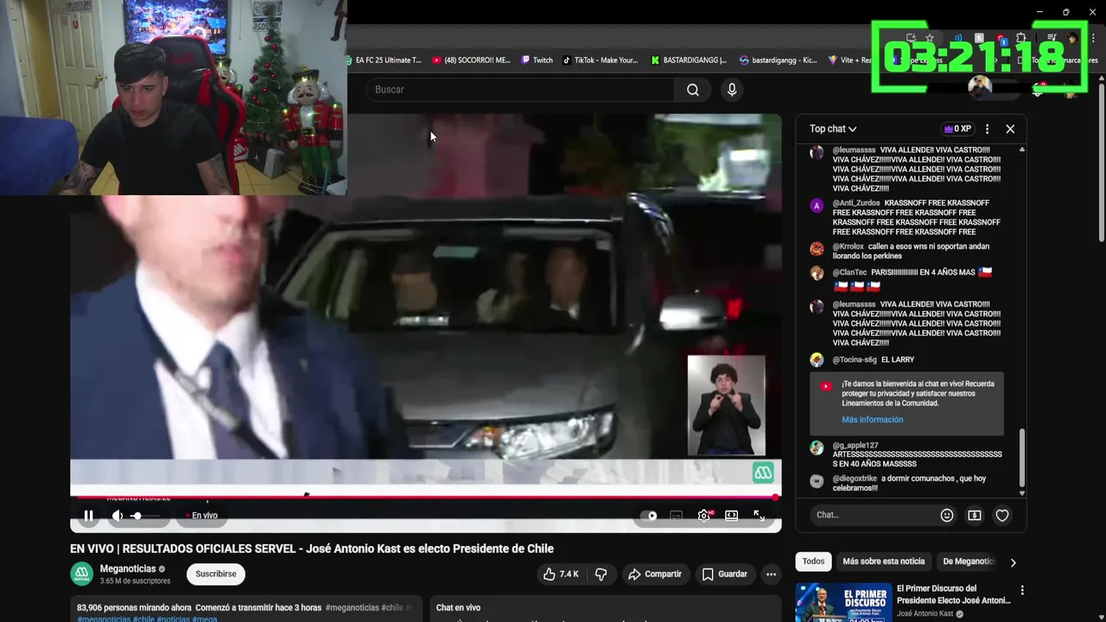Open Super Chat purchase icon
Image resolution: width=1106 pixels, height=622 pixels.
[975, 516]
